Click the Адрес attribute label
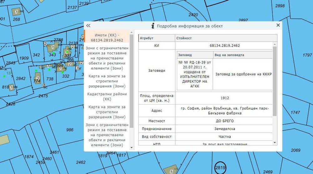The width and height of the screenshot is (313, 174). point(157,110)
